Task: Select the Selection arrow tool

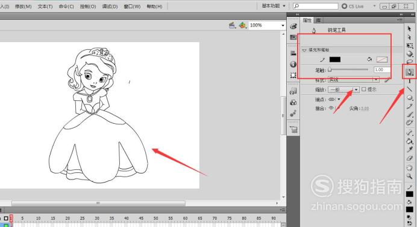Action: [x=409, y=29]
